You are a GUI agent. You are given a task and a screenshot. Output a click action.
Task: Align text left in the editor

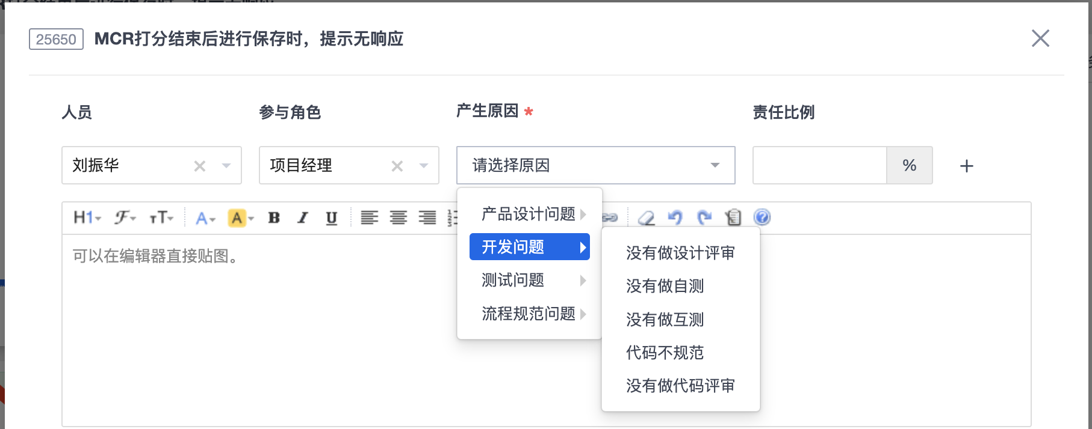tap(370, 218)
